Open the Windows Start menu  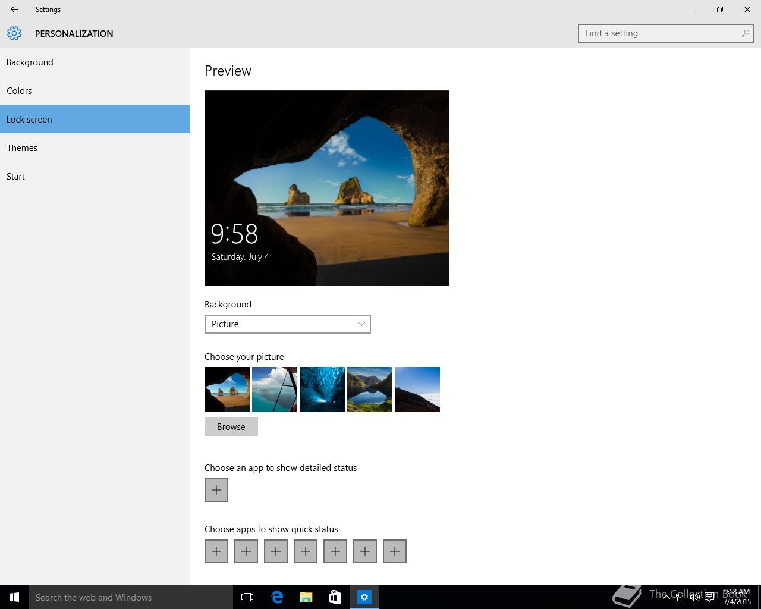click(14, 597)
